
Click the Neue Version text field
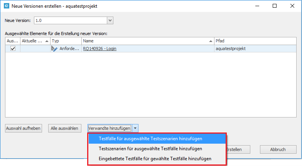[69, 20]
